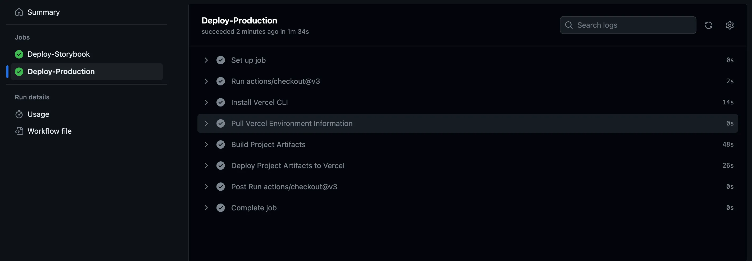Screen dimensions: 752x261
Task: Click the Complete job checkmark status
Action: [221, 208]
